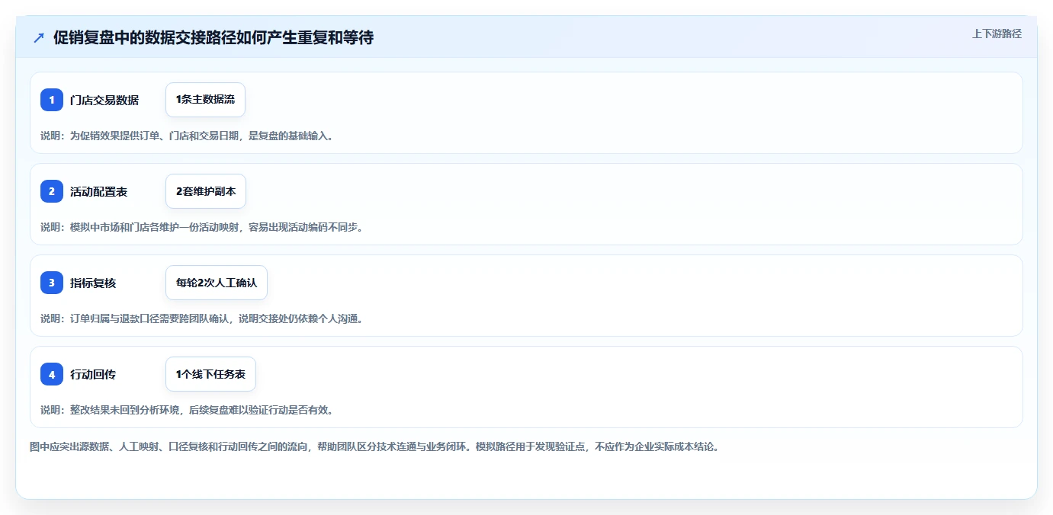Click the step 1 number badge
Screen dimensions: 1053x515
pyautogui.click(x=52, y=100)
